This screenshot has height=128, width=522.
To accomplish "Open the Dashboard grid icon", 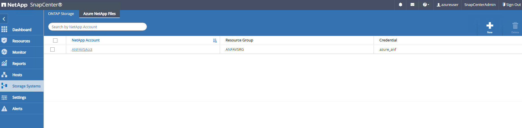I will [x=4, y=29].
